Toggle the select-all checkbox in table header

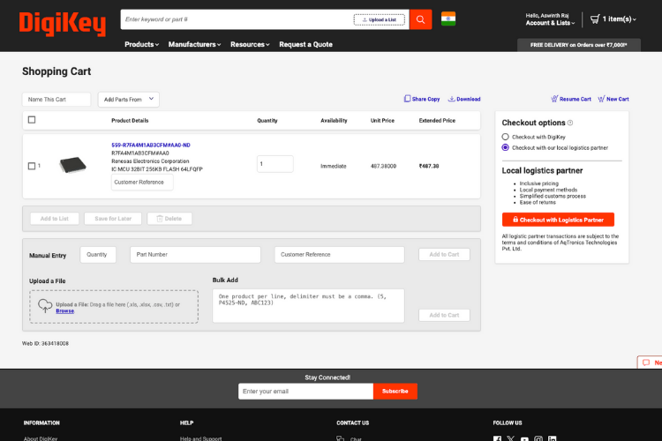32,120
